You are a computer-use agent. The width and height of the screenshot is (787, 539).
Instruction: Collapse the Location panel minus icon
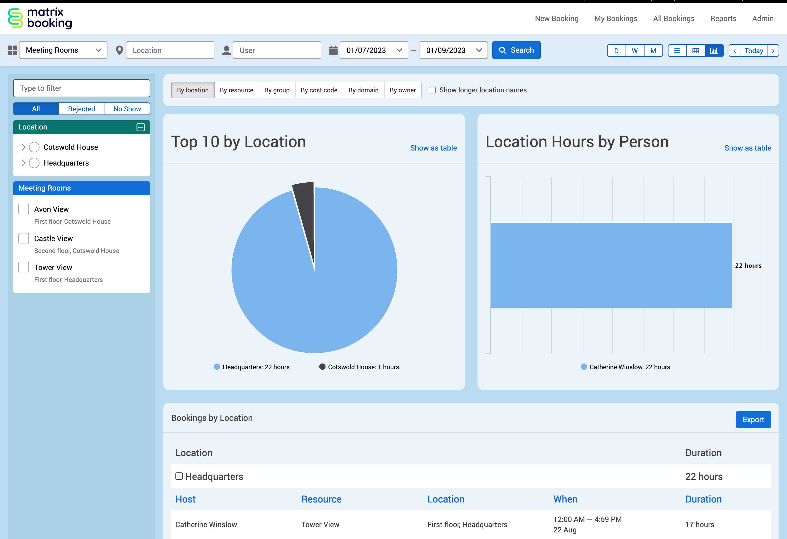click(x=141, y=127)
